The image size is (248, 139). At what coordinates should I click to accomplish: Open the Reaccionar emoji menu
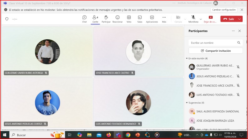tap(117, 19)
